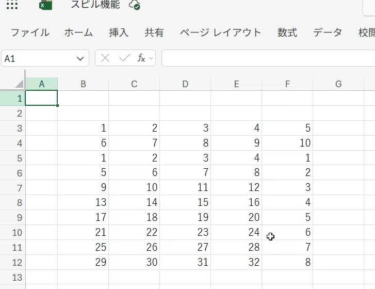Screen dimensions: 375x289
Task: Select cell E11 containing 28
Action: 236,247
